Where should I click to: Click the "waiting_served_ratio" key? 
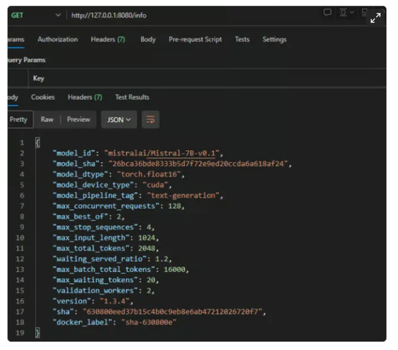(100, 259)
